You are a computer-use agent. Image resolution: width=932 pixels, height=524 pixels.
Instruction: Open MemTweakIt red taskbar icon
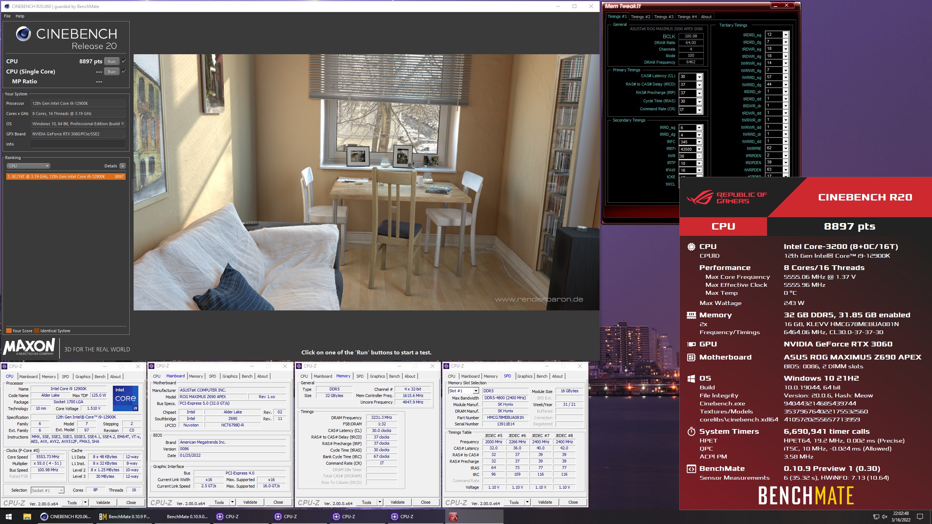[x=453, y=516]
